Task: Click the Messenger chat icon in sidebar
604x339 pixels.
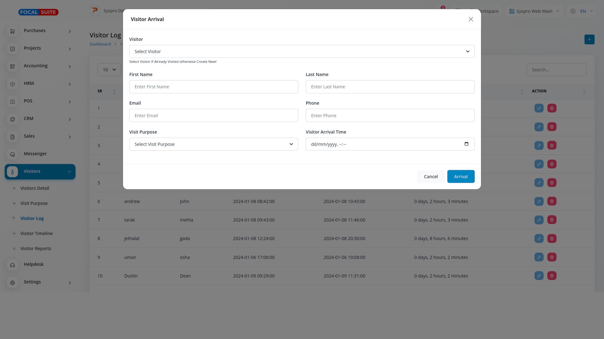Action: (x=13, y=154)
